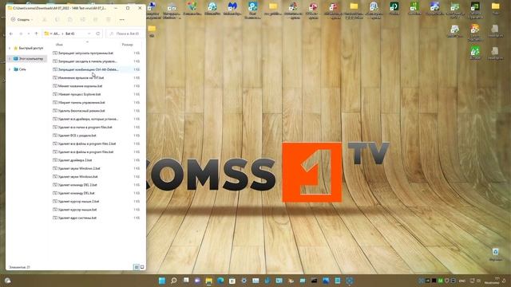Go up one folder with Up arrow
Viewport: 511px width, 287px height.
[x=36, y=33]
